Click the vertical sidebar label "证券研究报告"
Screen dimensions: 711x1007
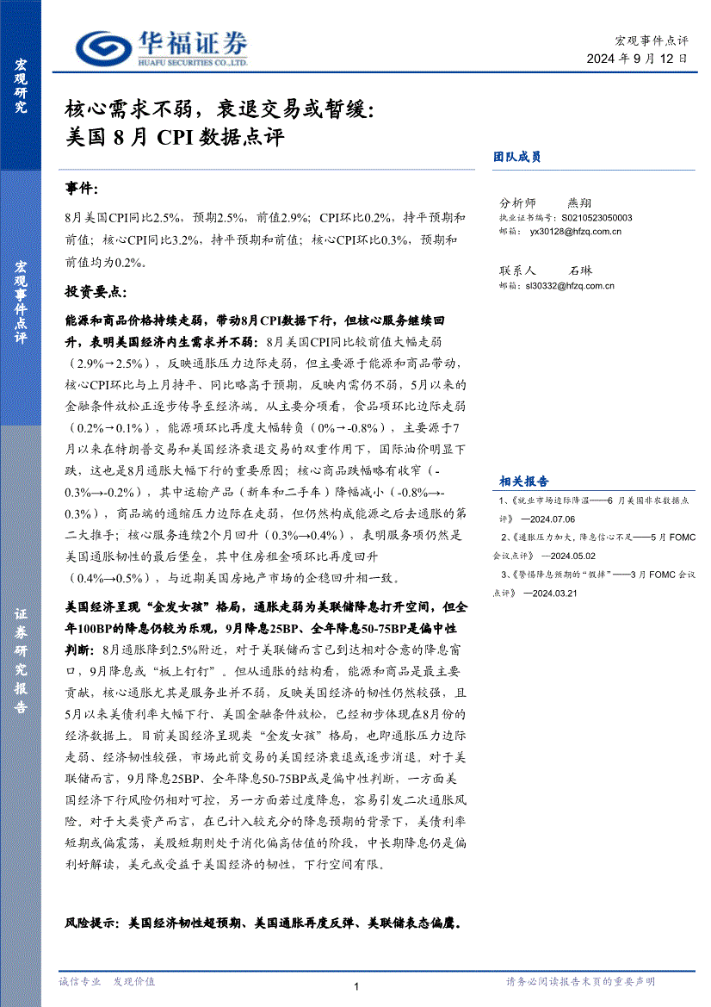pyautogui.click(x=21, y=661)
